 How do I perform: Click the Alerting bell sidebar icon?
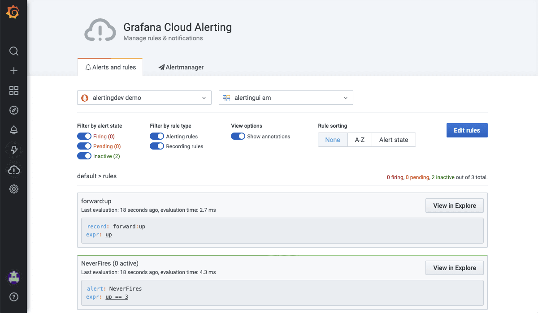(14, 130)
